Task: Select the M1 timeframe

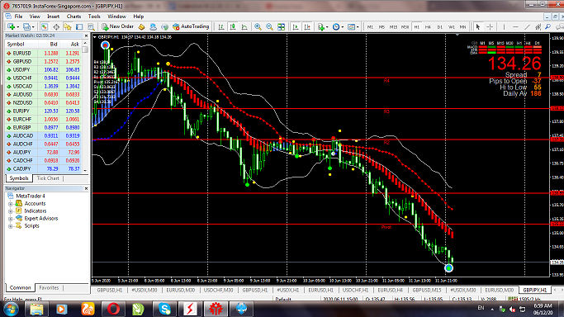Action: [x=370, y=27]
